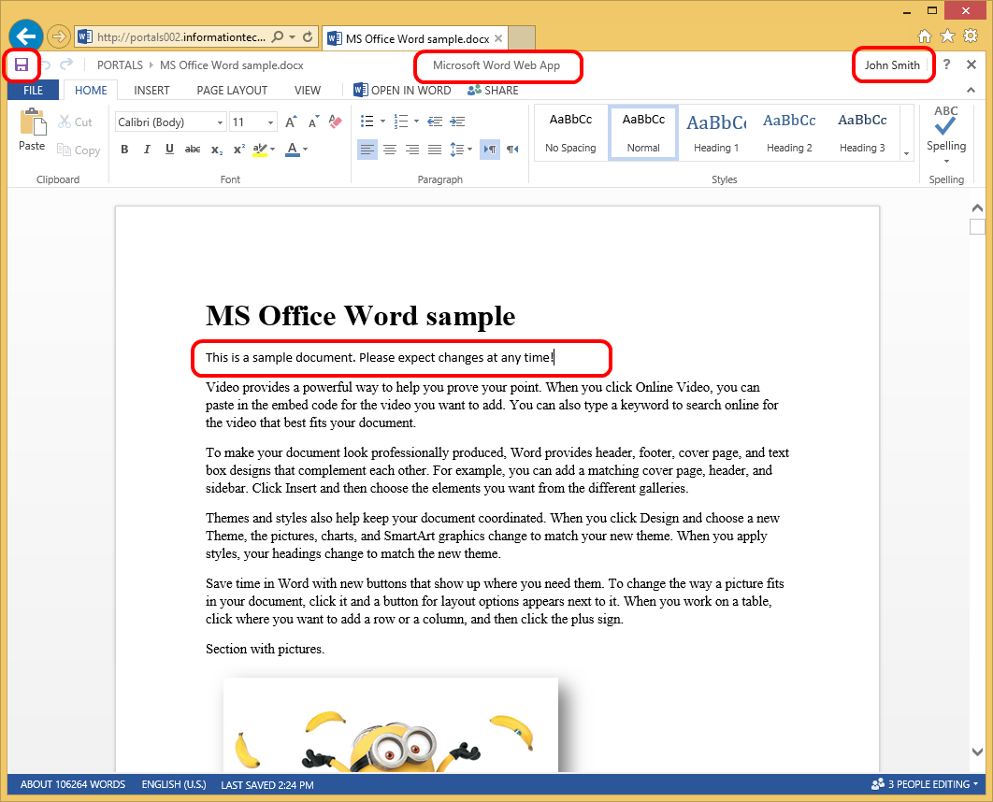Expand the numbering list dropdown arrow

click(x=416, y=122)
